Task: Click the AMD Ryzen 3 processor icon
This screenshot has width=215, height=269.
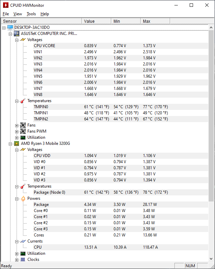Action: (17, 143)
